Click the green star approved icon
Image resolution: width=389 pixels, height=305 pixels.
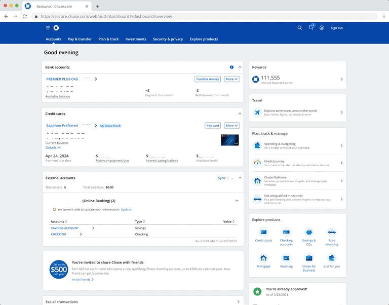(257, 292)
